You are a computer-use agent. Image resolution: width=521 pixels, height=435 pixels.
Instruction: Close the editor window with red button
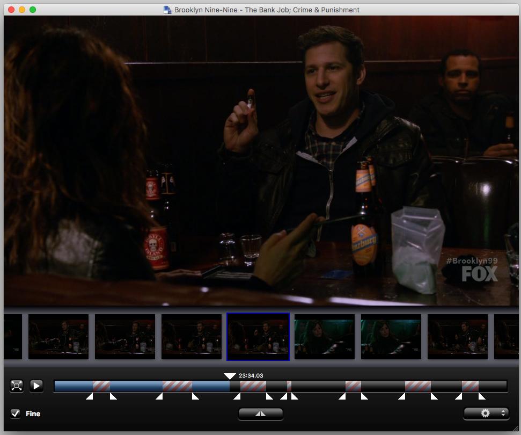[x=11, y=10]
